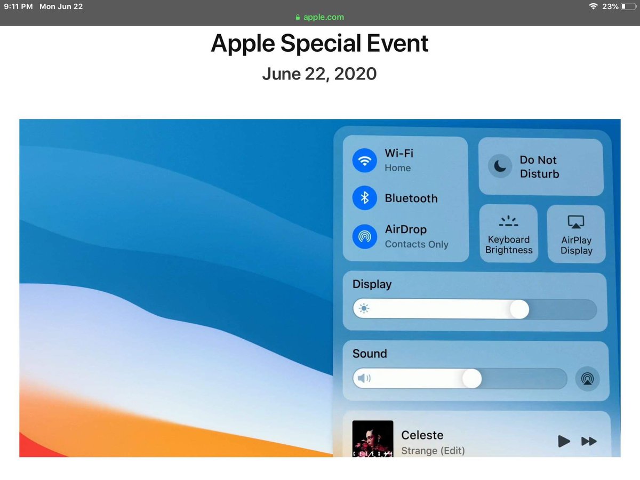Image resolution: width=640 pixels, height=480 pixels.
Task: Tap the Wi-Fi status bar icon
Action: (x=594, y=6)
